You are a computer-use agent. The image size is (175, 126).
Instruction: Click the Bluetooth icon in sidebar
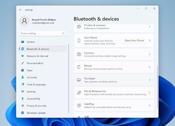tap(23, 49)
